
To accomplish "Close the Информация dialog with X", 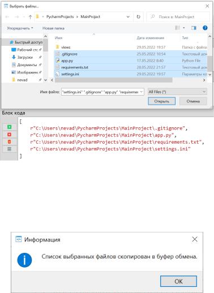I will pos(195,239).
